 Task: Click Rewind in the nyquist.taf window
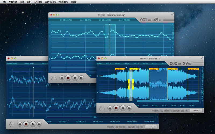pos(110,108)
